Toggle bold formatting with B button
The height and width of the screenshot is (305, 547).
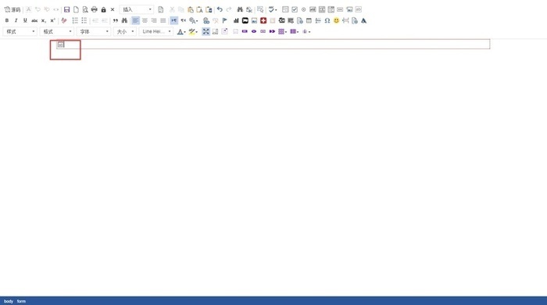coord(6,20)
